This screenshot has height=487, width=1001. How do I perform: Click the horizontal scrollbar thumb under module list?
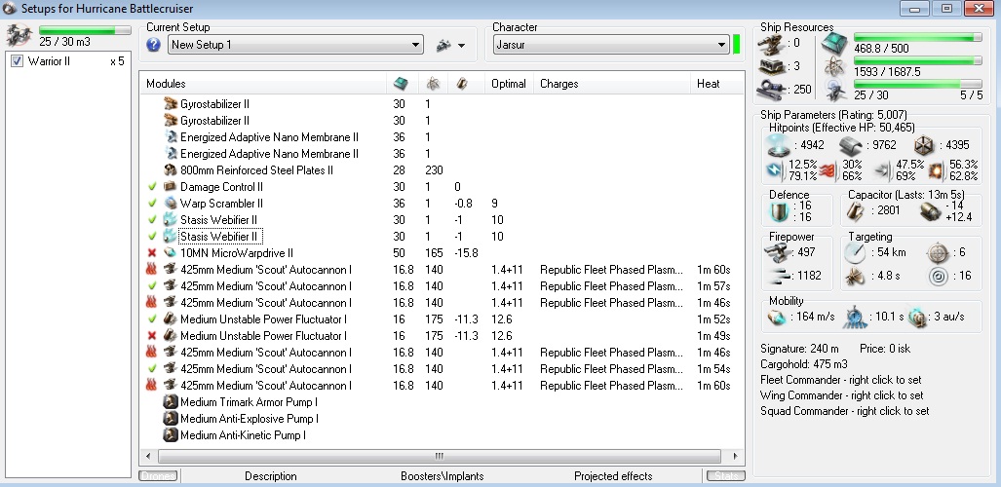coord(440,457)
